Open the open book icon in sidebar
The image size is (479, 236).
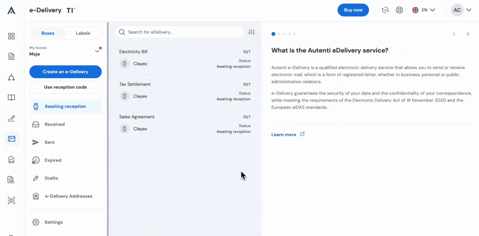coord(11,98)
